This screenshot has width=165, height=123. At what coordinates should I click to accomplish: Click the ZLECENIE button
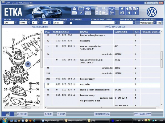(x=22, y=114)
